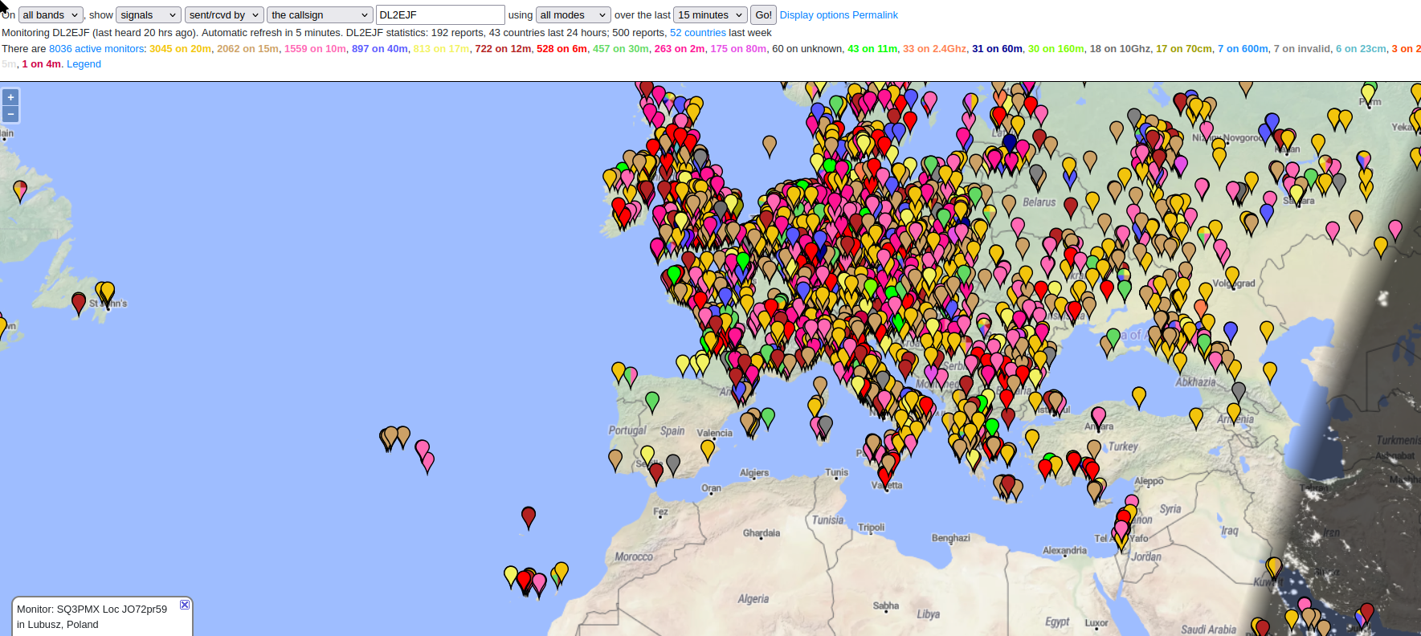The width and height of the screenshot is (1421, 636).
Task: Expand 'the callsign' selector
Action: (x=320, y=15)
